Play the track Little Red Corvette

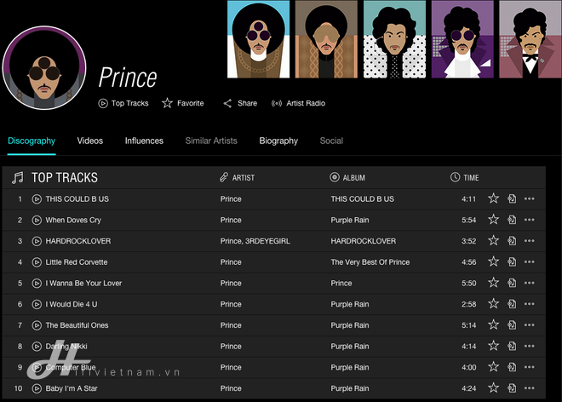tap(37, 262)
